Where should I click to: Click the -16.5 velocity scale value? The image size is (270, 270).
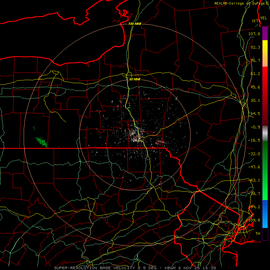click(x=254, y=140)
